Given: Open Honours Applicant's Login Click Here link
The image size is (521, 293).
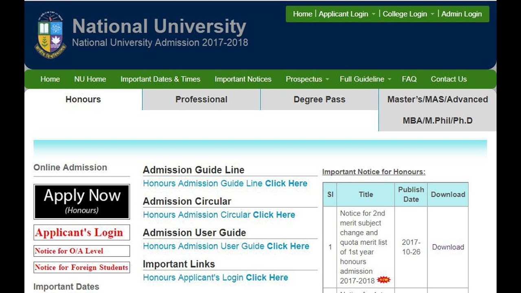Looking at the screenshot, I should click(x=215, y=278).
